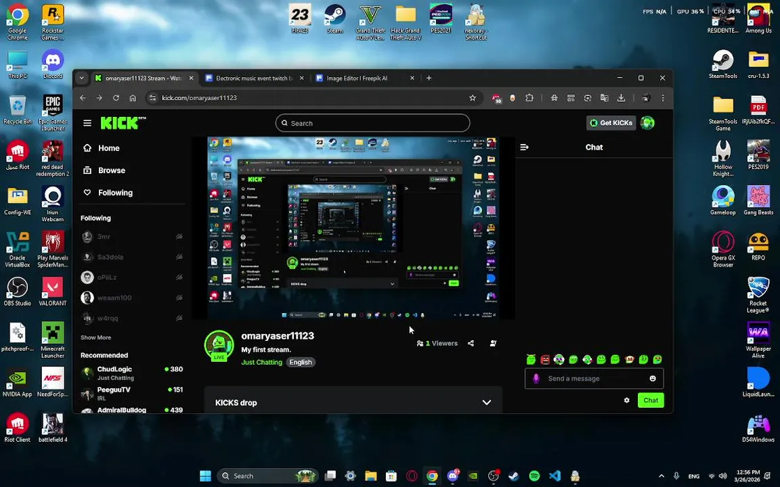Bookmark this page with the star icon

[473, 98]
